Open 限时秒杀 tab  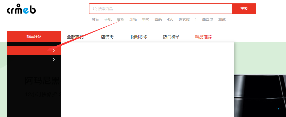point(139,37)
